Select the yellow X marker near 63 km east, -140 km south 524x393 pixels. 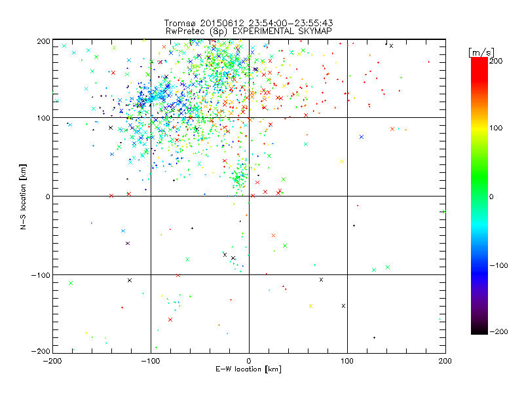(310, 306)
